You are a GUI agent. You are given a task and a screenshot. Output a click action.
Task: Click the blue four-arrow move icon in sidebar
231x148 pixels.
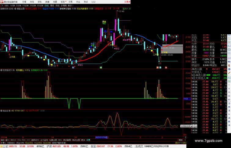pyautogui.click(x=229, y=69)
